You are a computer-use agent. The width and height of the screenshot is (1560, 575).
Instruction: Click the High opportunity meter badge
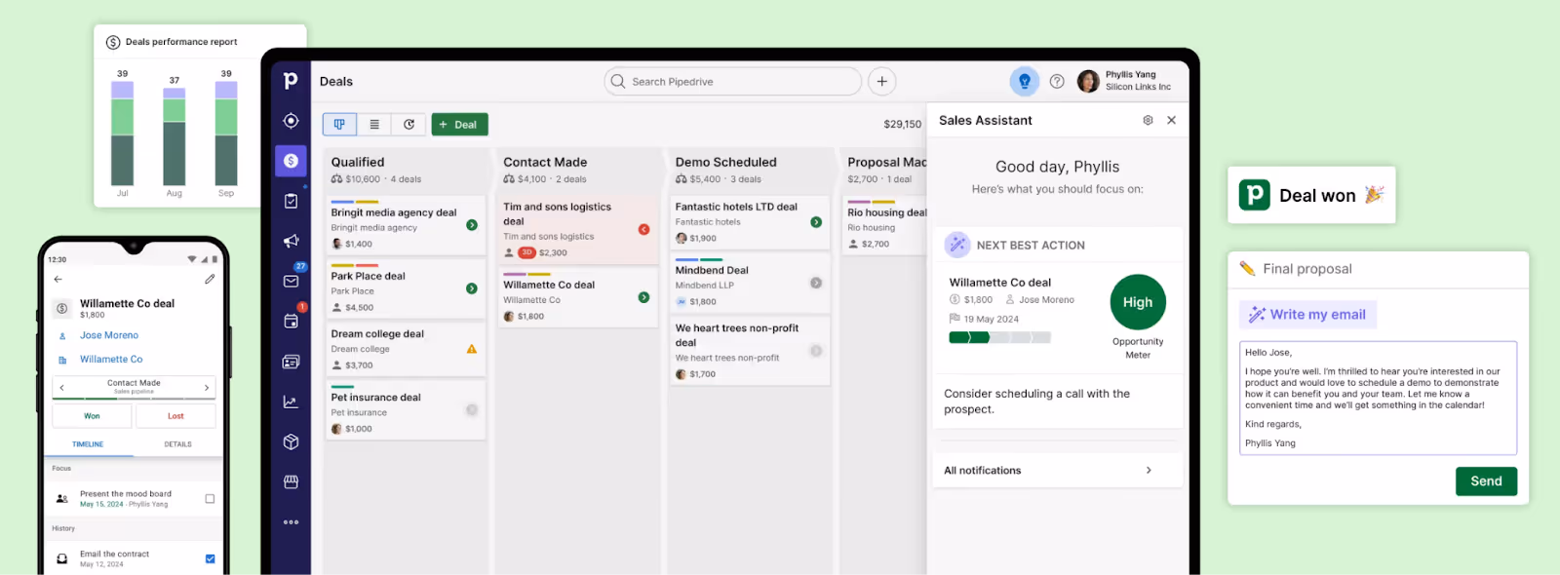coord(1138,302)
